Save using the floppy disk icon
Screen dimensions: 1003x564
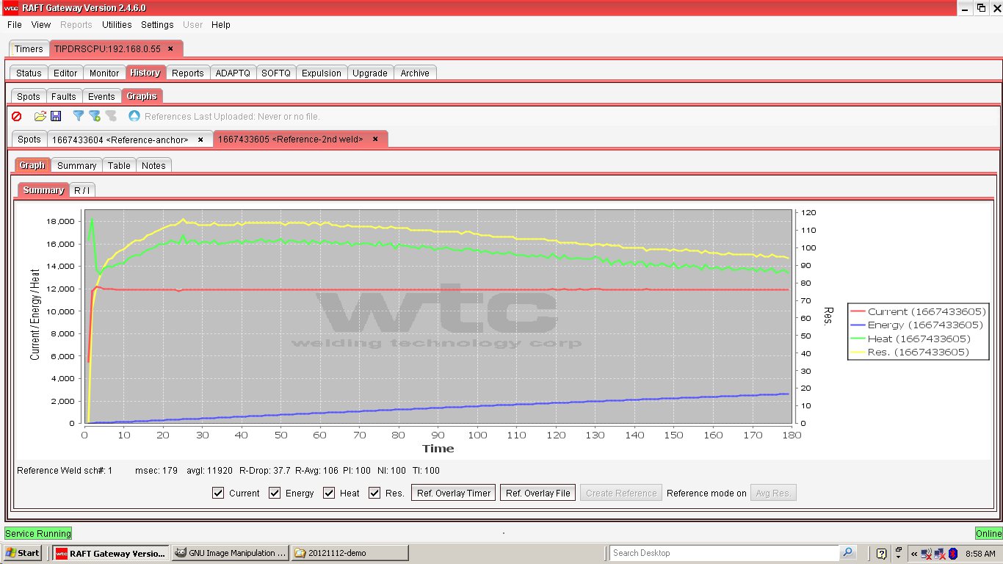[56, 116]
